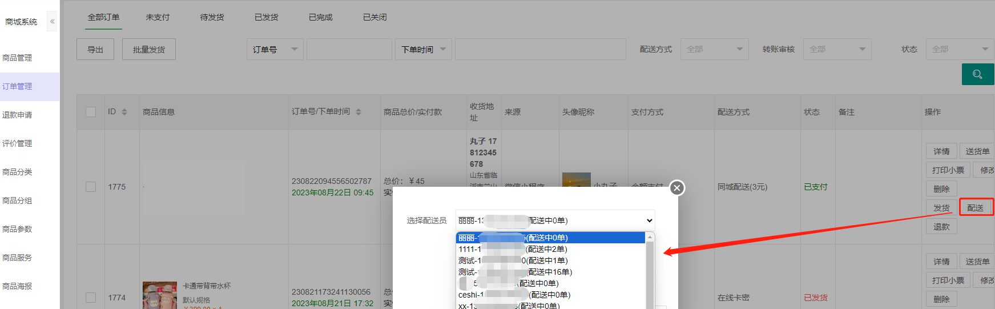Open the 转账审核 filter dropdown
This screenshot has width=995, height=309.
(x=837, y=50)
